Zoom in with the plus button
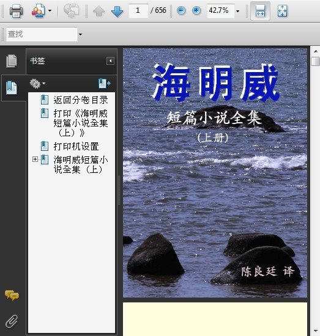320x336 pixels. (196, 10)
